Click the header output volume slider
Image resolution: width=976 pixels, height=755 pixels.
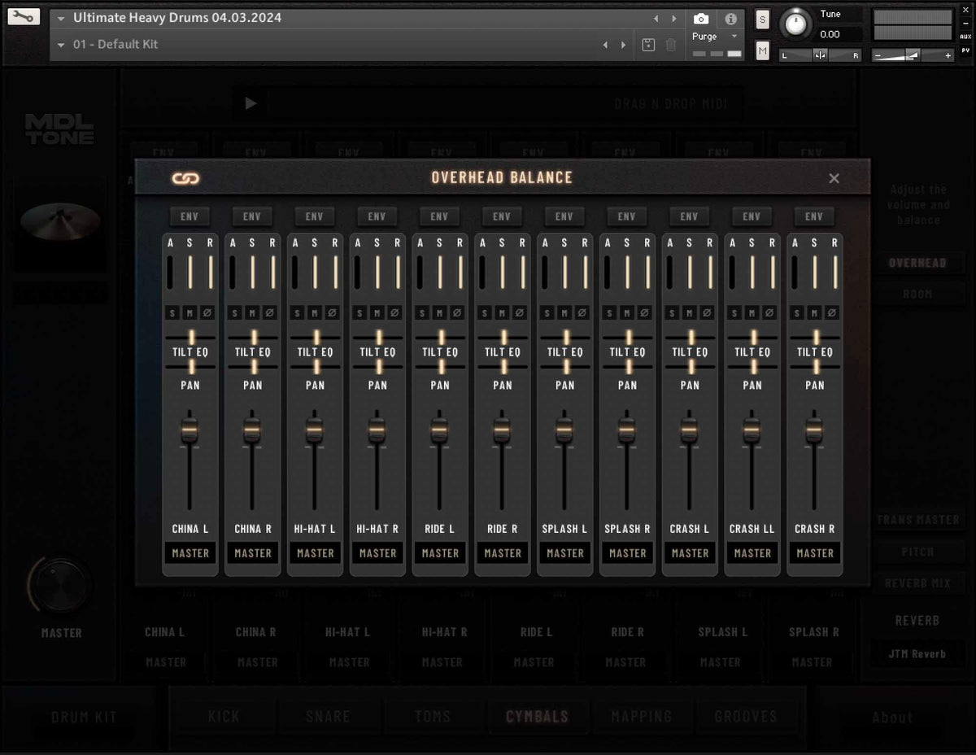[912, 55]
